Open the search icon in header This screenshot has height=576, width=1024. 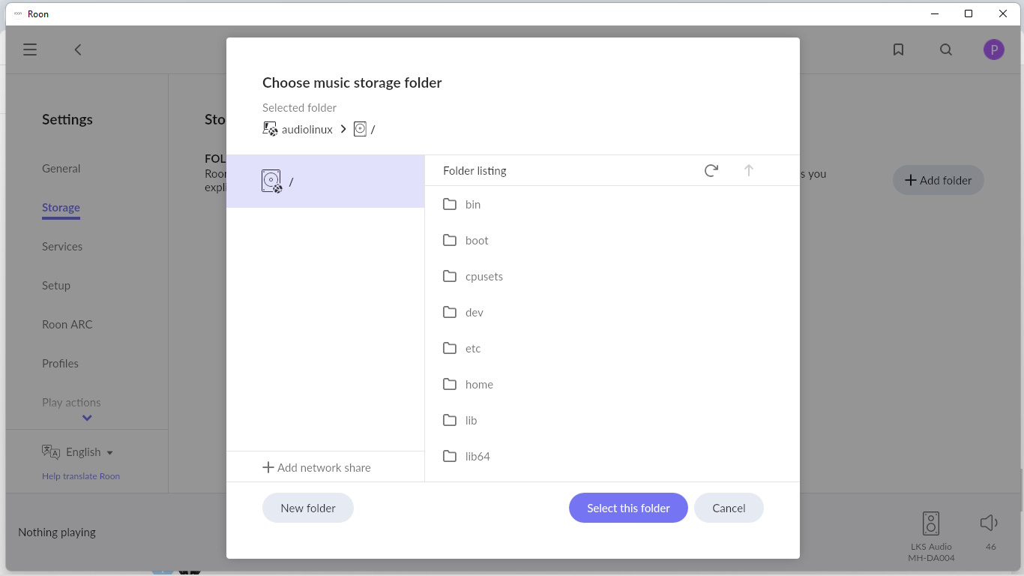[x=946, y=49]
